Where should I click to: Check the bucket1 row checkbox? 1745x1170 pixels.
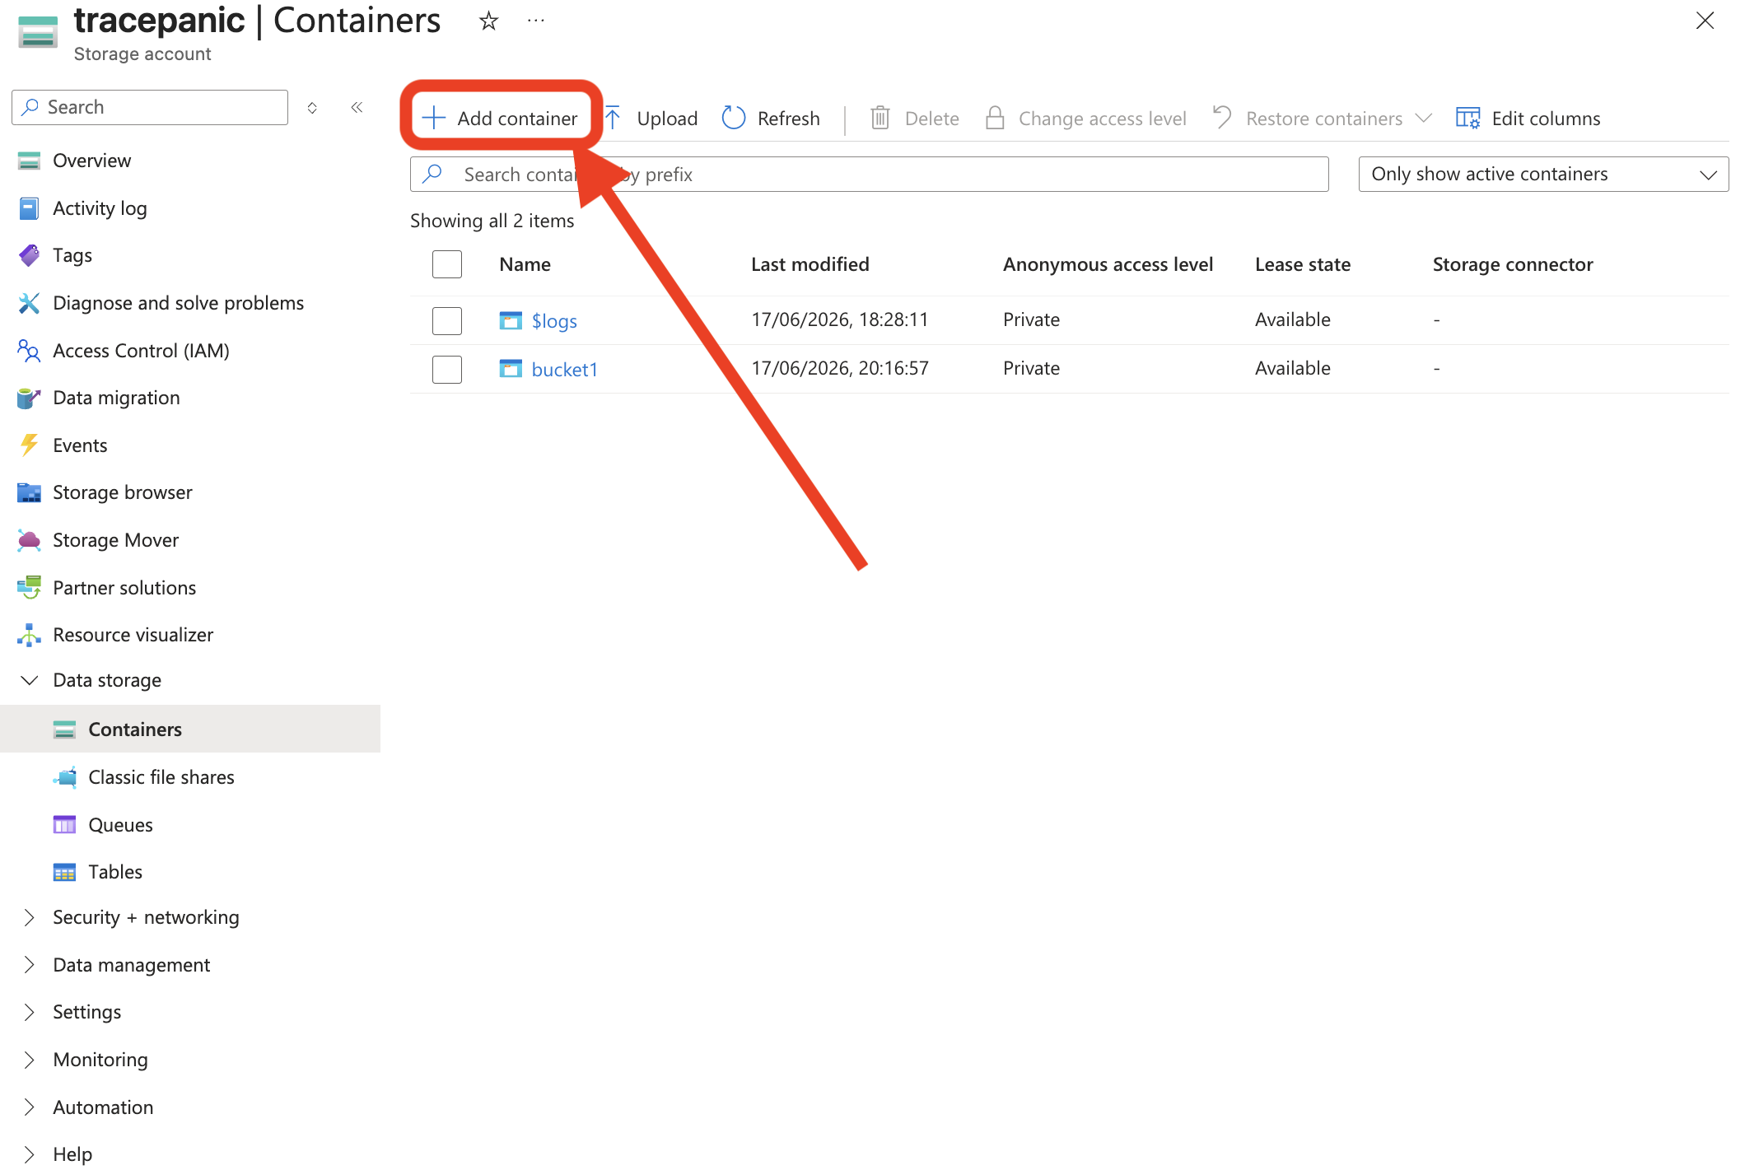[x=447, y=369]
